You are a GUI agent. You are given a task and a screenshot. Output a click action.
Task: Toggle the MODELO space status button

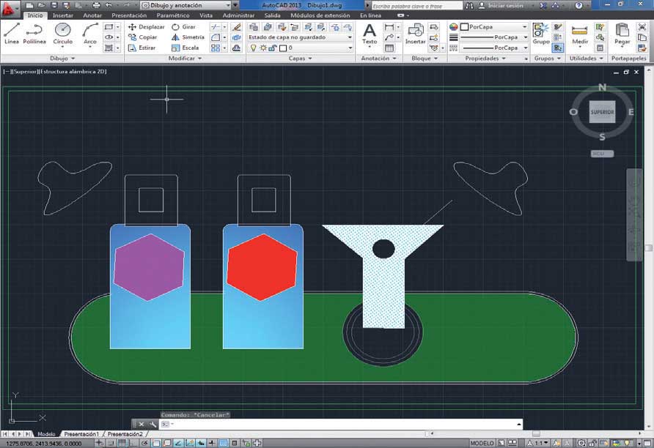482,443
